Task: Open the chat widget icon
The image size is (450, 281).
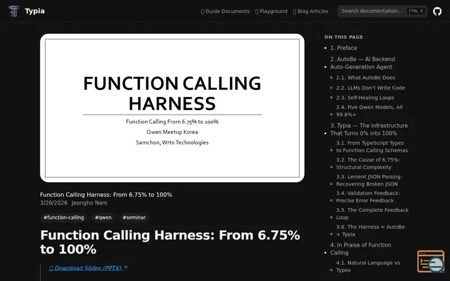Action: coord(431,261)
